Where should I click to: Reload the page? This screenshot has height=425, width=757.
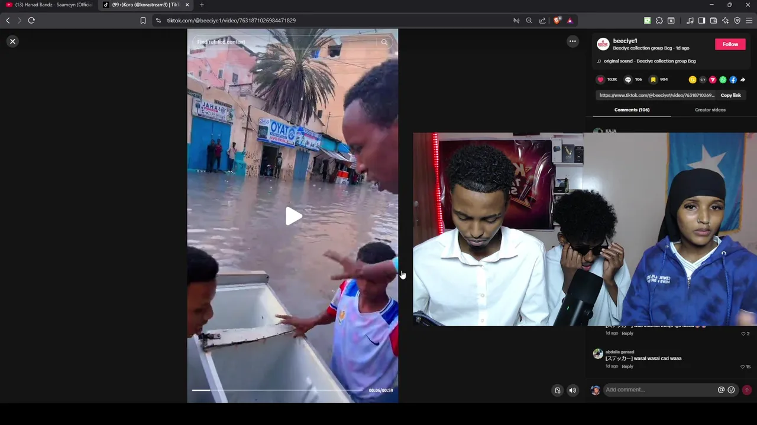coord(31,21)
